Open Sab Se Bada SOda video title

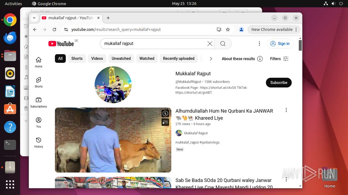point(224,183)
